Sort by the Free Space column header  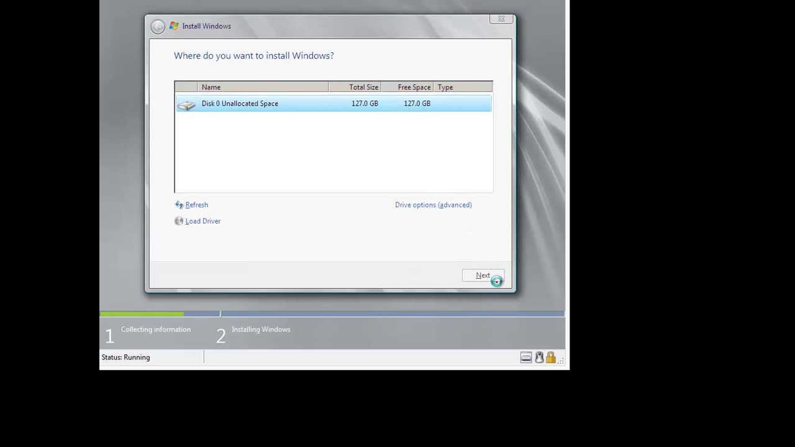pos(407,88)
